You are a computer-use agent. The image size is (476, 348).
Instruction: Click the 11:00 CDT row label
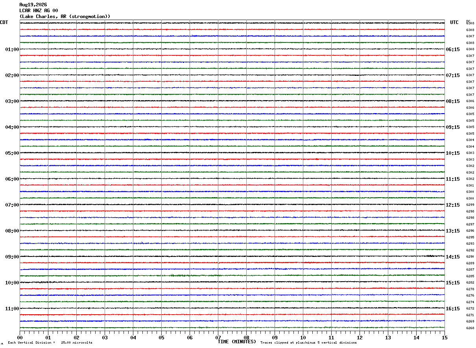pyautogui.click(x=12, y=309)
